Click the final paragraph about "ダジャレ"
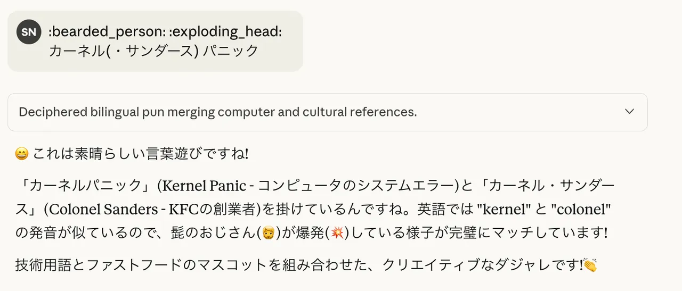Image resolution: width=682 pixels, height=291 pixels. (298, 265)
